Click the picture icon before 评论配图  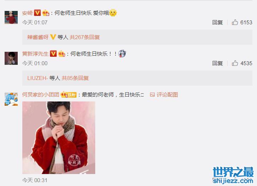click(x=152, y=95)
